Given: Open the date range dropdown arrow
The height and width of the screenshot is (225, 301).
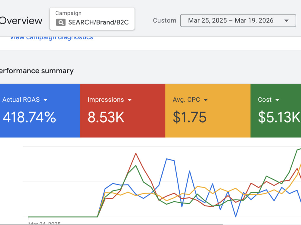Looking at the screenshot, I should click(x=287, y=21).
